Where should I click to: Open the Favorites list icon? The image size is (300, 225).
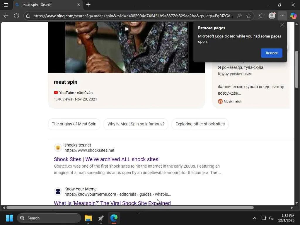261,16
